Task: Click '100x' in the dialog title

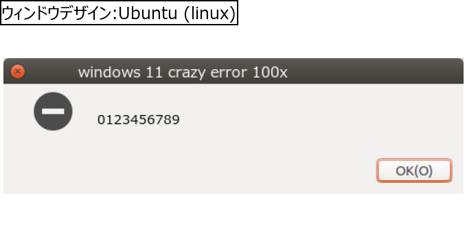Action: click(x=270, y=72)
